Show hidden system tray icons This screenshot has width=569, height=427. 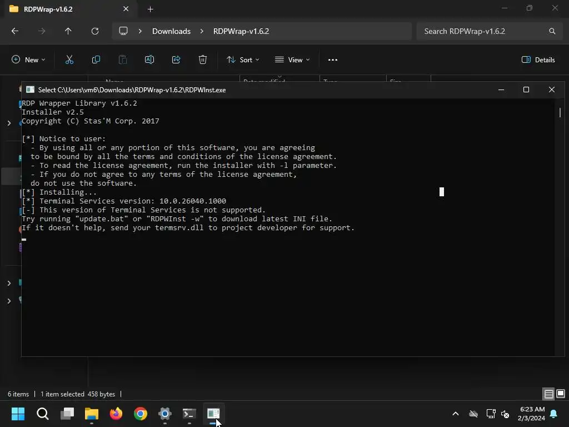click(456, 414)
